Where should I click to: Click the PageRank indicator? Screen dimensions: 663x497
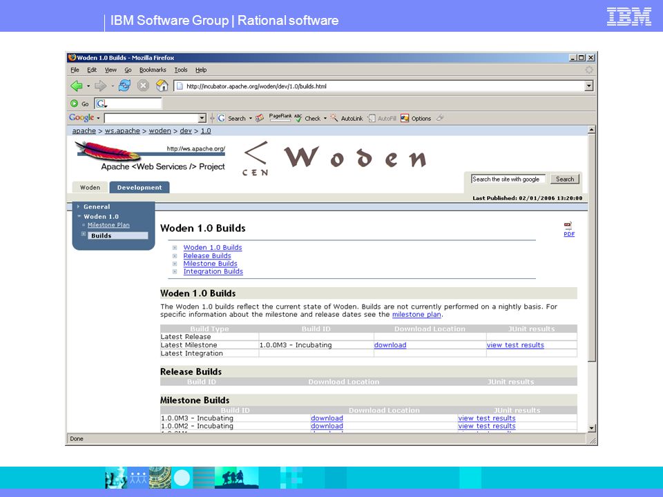[x=280, y=117]
